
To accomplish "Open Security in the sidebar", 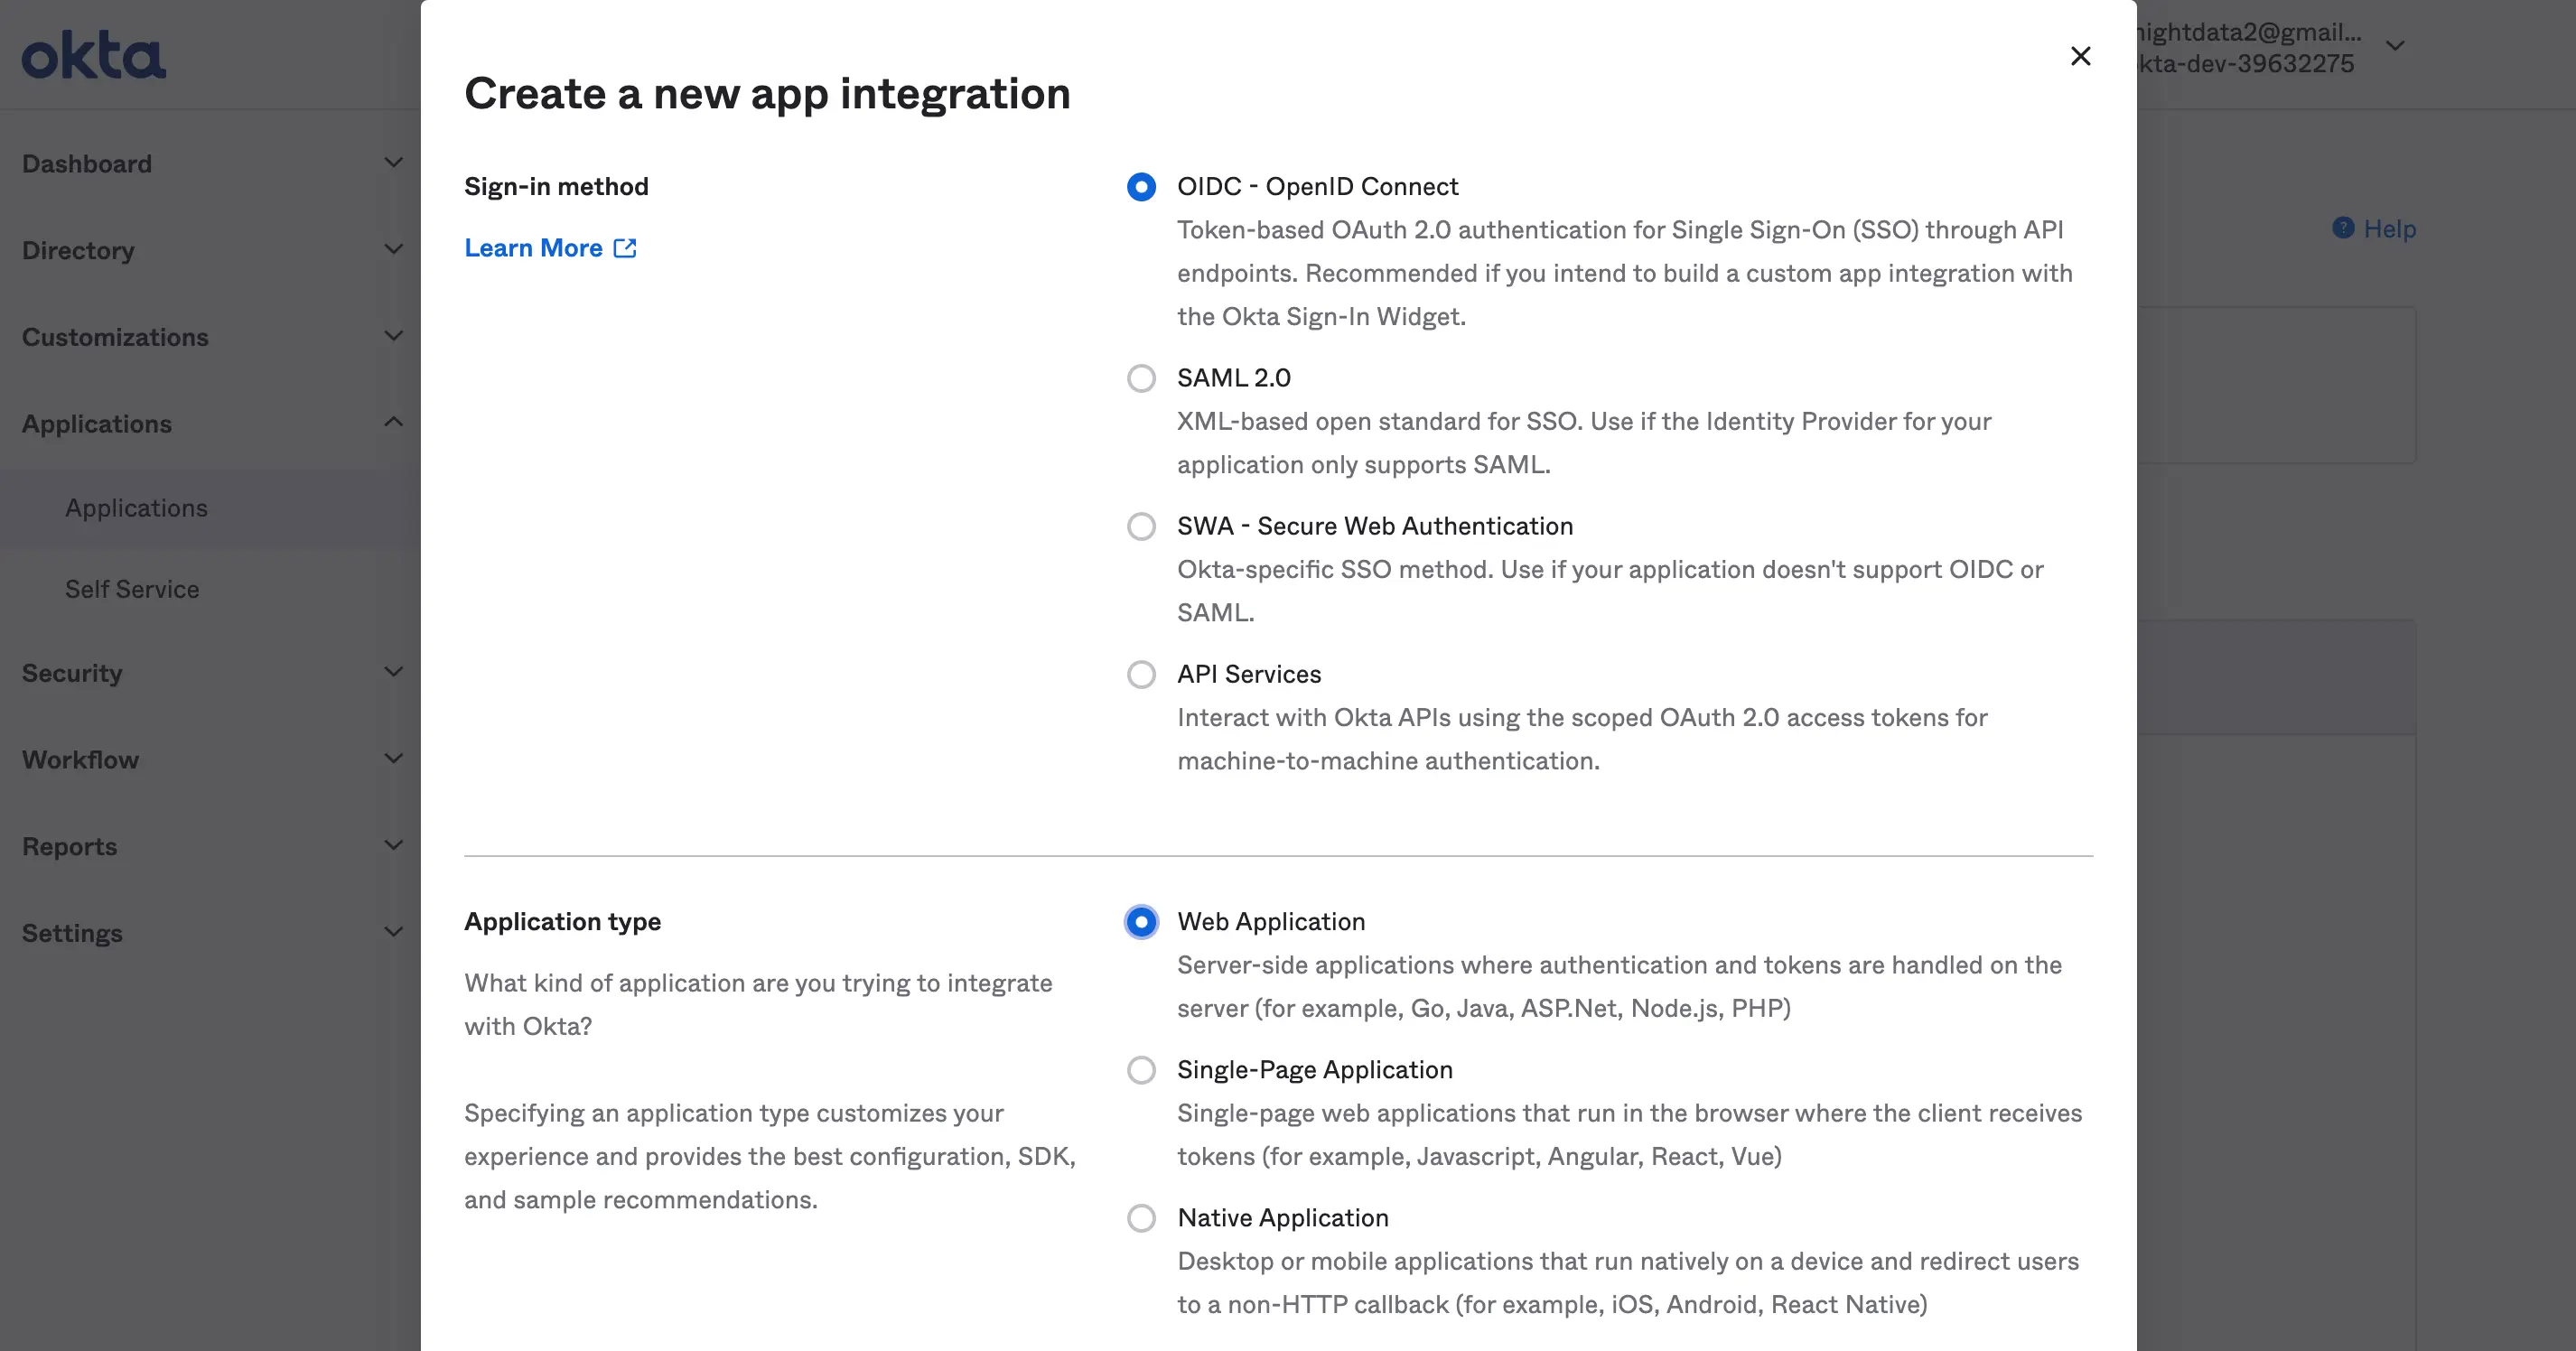I will tap(72, 673).
